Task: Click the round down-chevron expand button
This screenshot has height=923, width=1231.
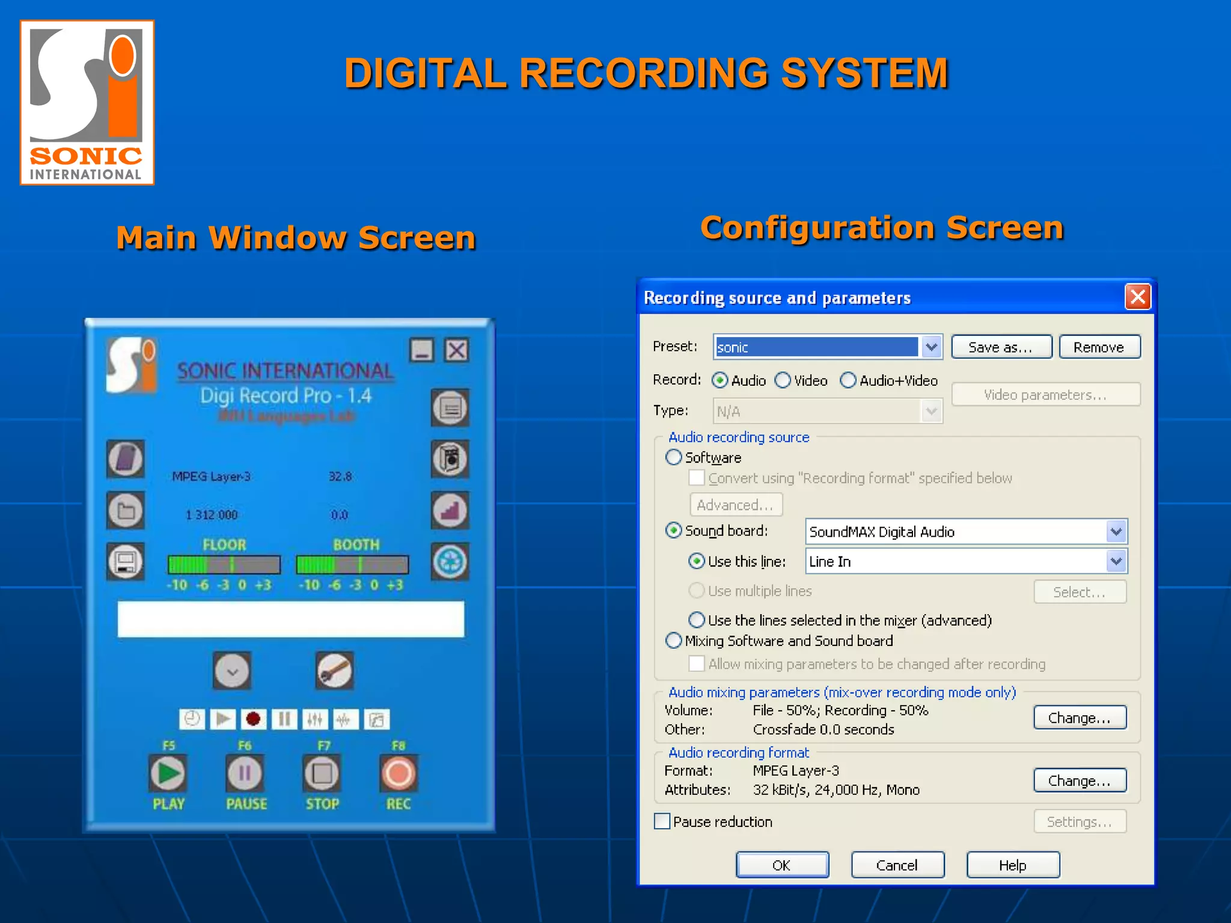Action: (232, 671)
